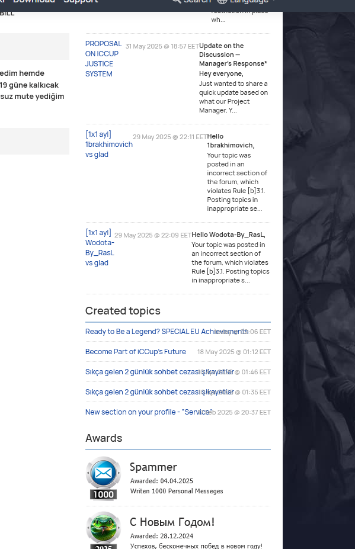Click Writen 1000 Personal Messeges description
The image size is (355, 549).
tap(177, 491)
